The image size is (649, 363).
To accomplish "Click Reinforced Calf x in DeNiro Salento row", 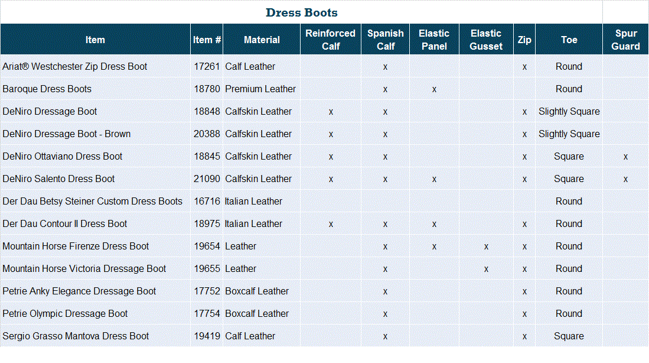I will (331, 179).
